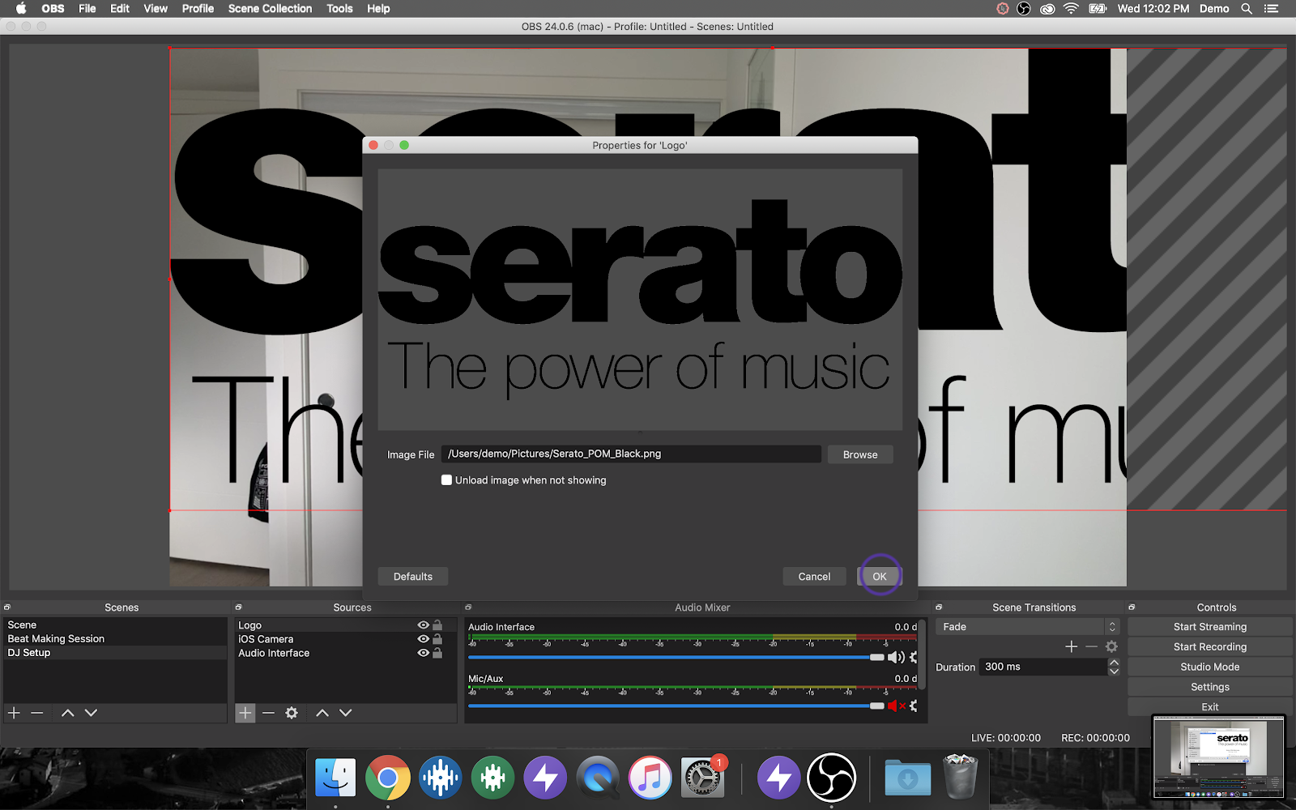Remove selected source with the minus icon
Viewport: 1296px width, 810px height.
269,713
